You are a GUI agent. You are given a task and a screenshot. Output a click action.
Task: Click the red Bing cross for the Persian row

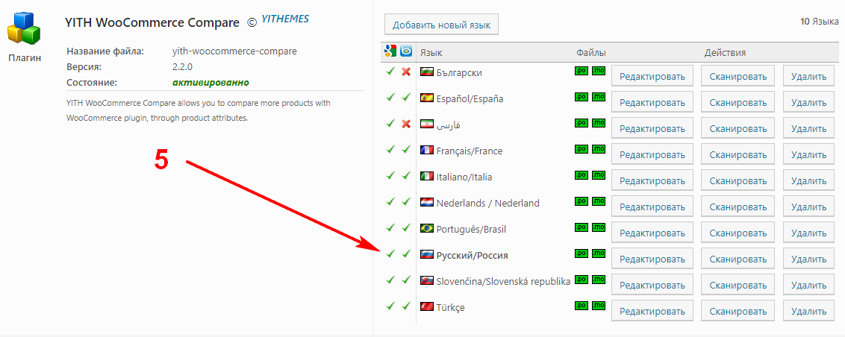tap(406, 124)
